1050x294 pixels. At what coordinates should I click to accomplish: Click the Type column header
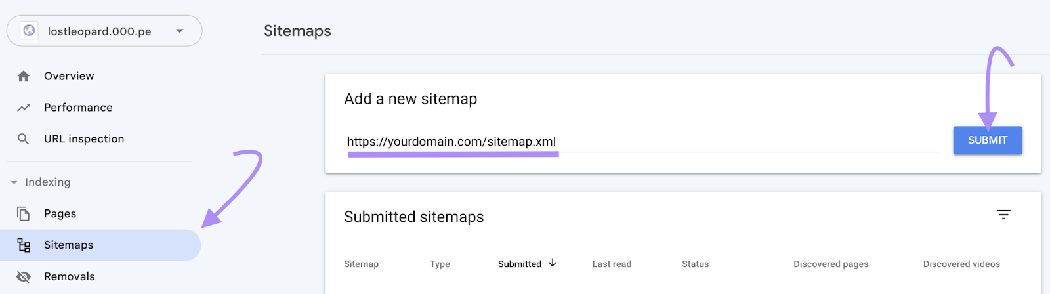[x=440, y=264]
